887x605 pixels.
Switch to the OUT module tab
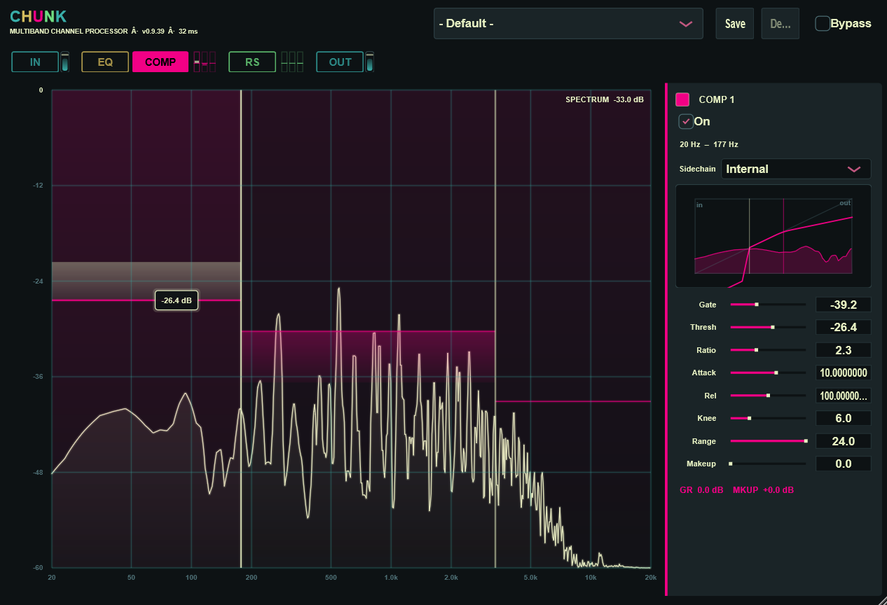click(340, 62)
